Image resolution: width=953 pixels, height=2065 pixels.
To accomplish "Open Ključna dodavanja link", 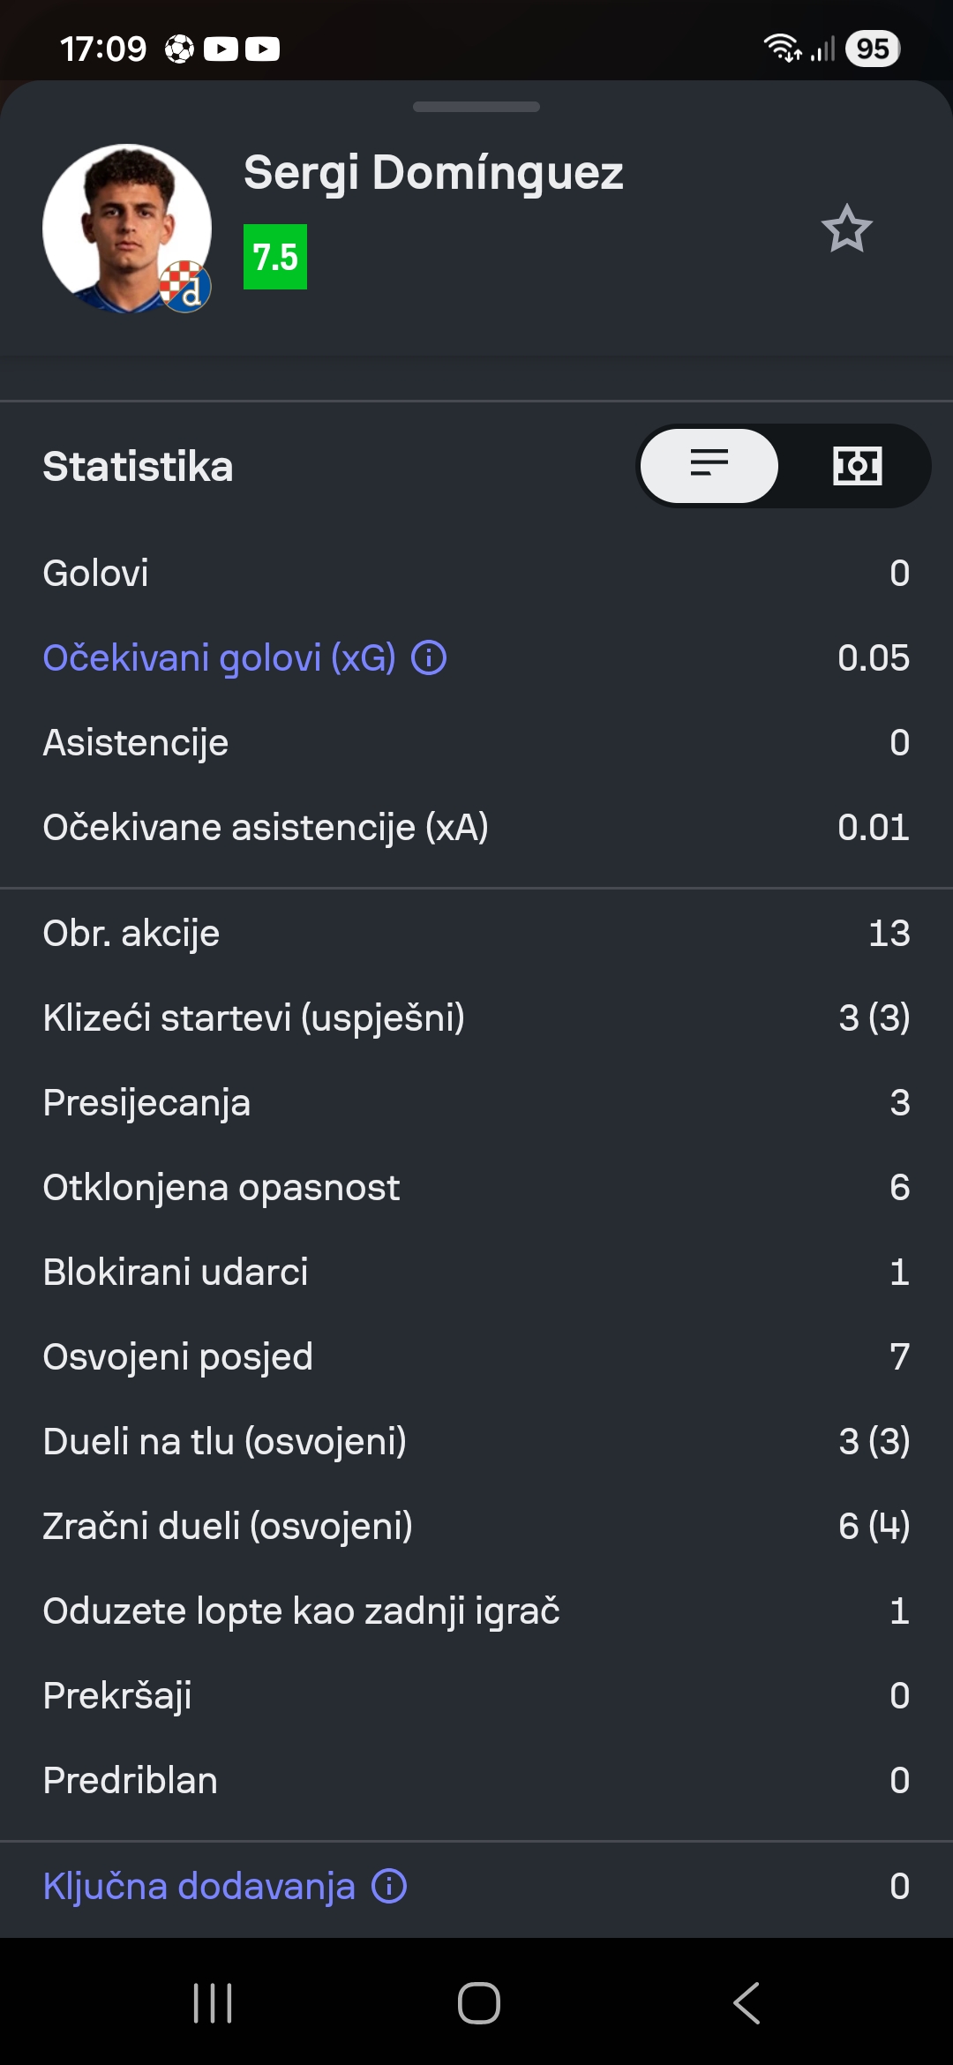I will click(x=199, y=1887).
